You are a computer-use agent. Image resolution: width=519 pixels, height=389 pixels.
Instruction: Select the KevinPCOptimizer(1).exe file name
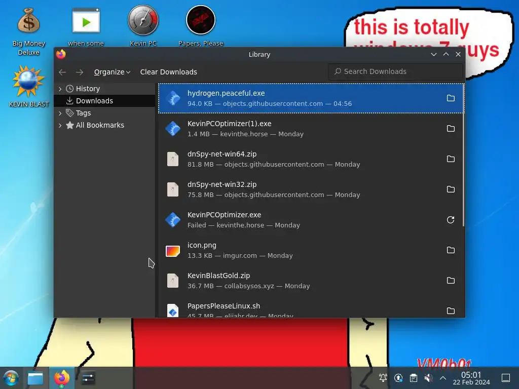230,124
